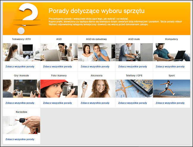Open 'Zobacz wszystkie porady' under Telefony i GPS

tap(132, 103)
